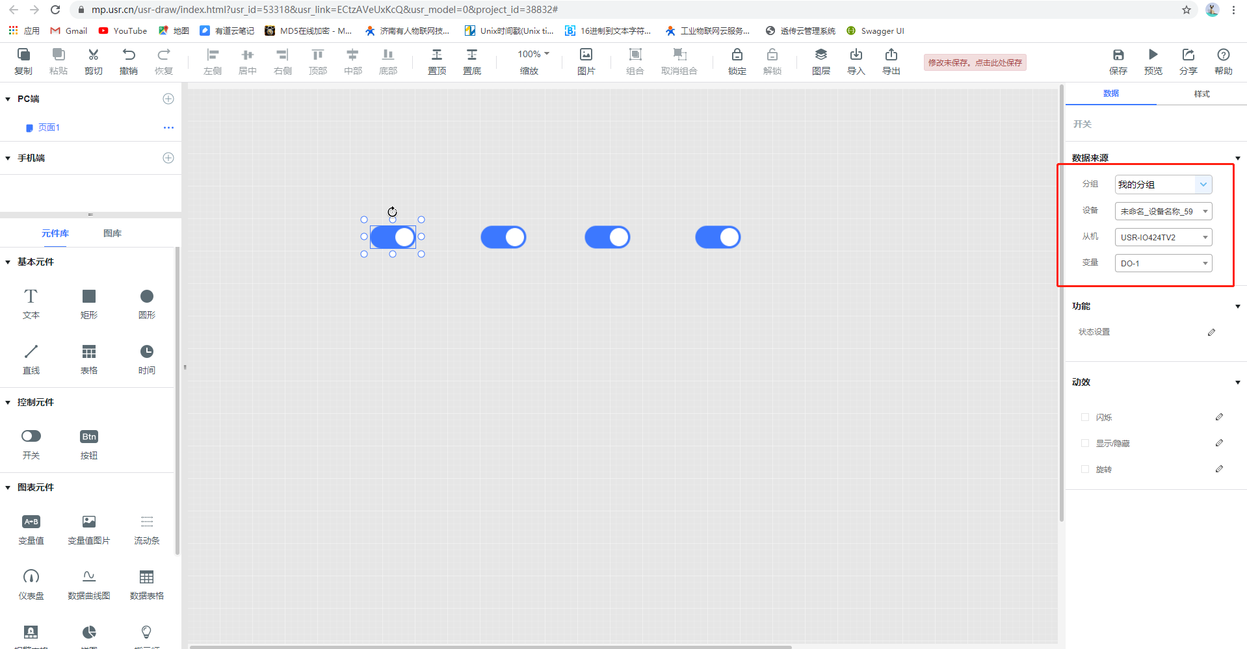This screenshot has height=649, width=1247.
Task: Enable the 闪烁 (Blink) animation checkbox
Action: coord(1084,417)
